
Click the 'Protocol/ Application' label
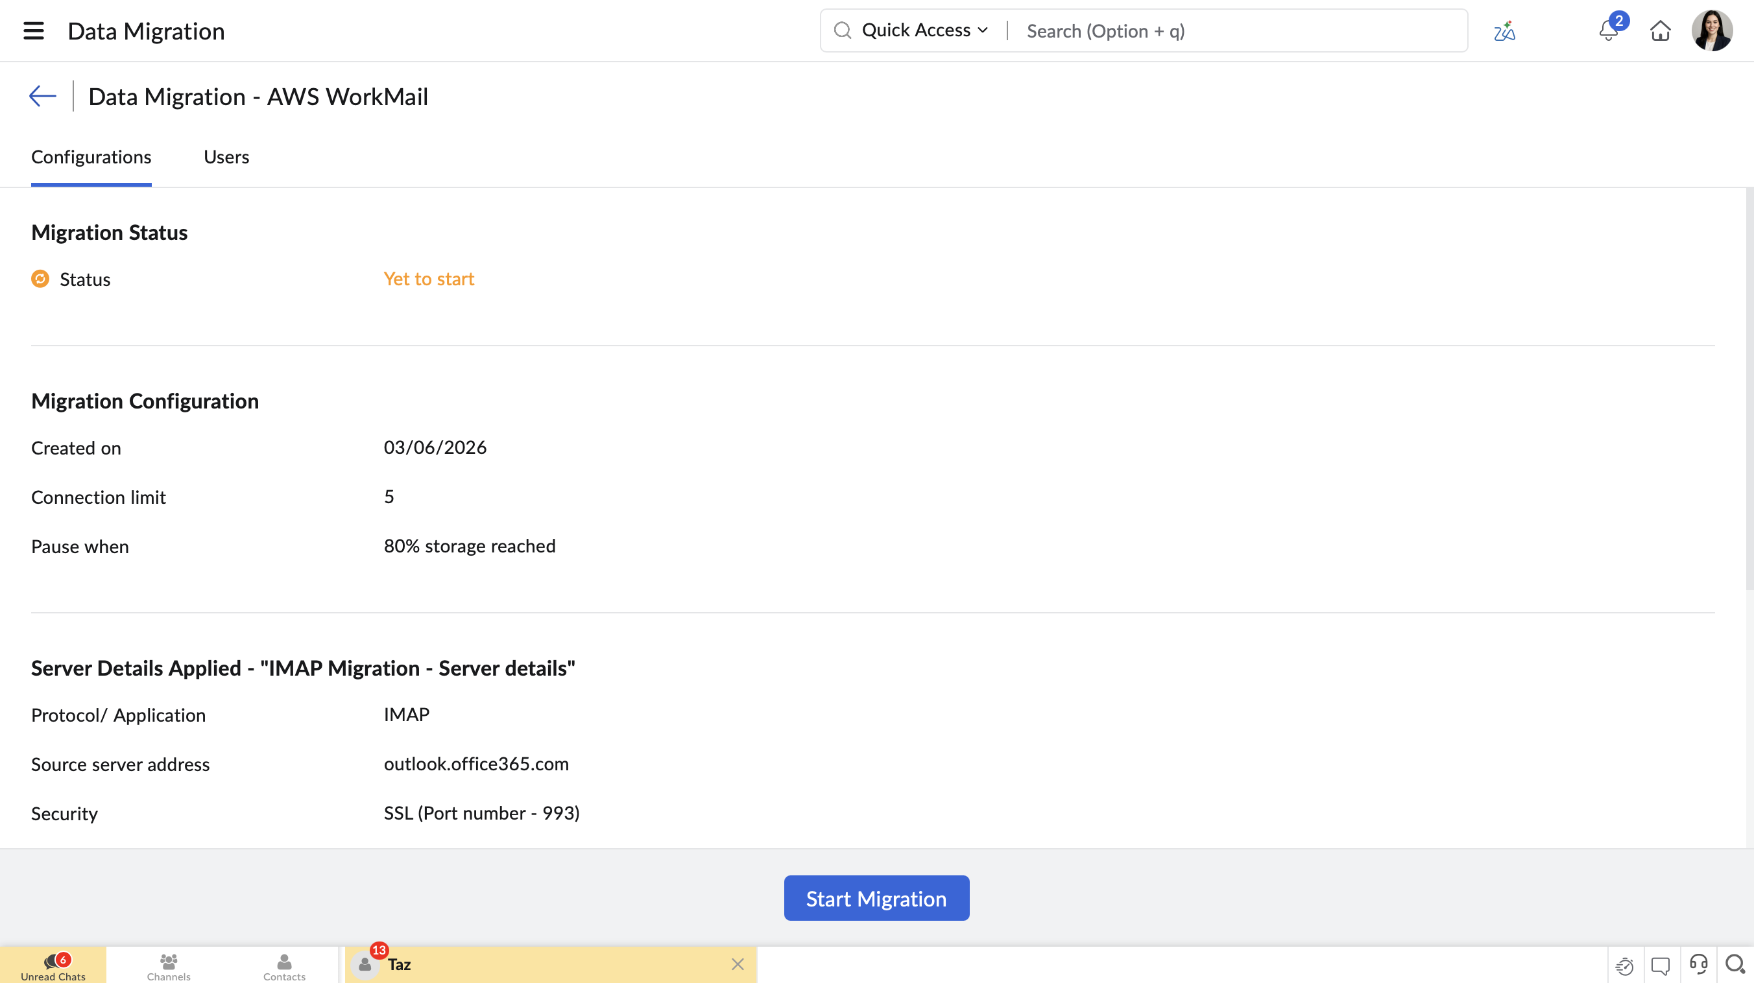tap(119, 715)
